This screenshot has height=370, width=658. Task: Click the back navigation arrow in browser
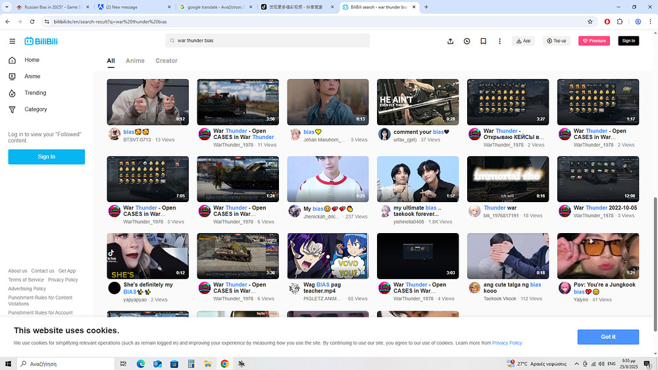[7, 22]
